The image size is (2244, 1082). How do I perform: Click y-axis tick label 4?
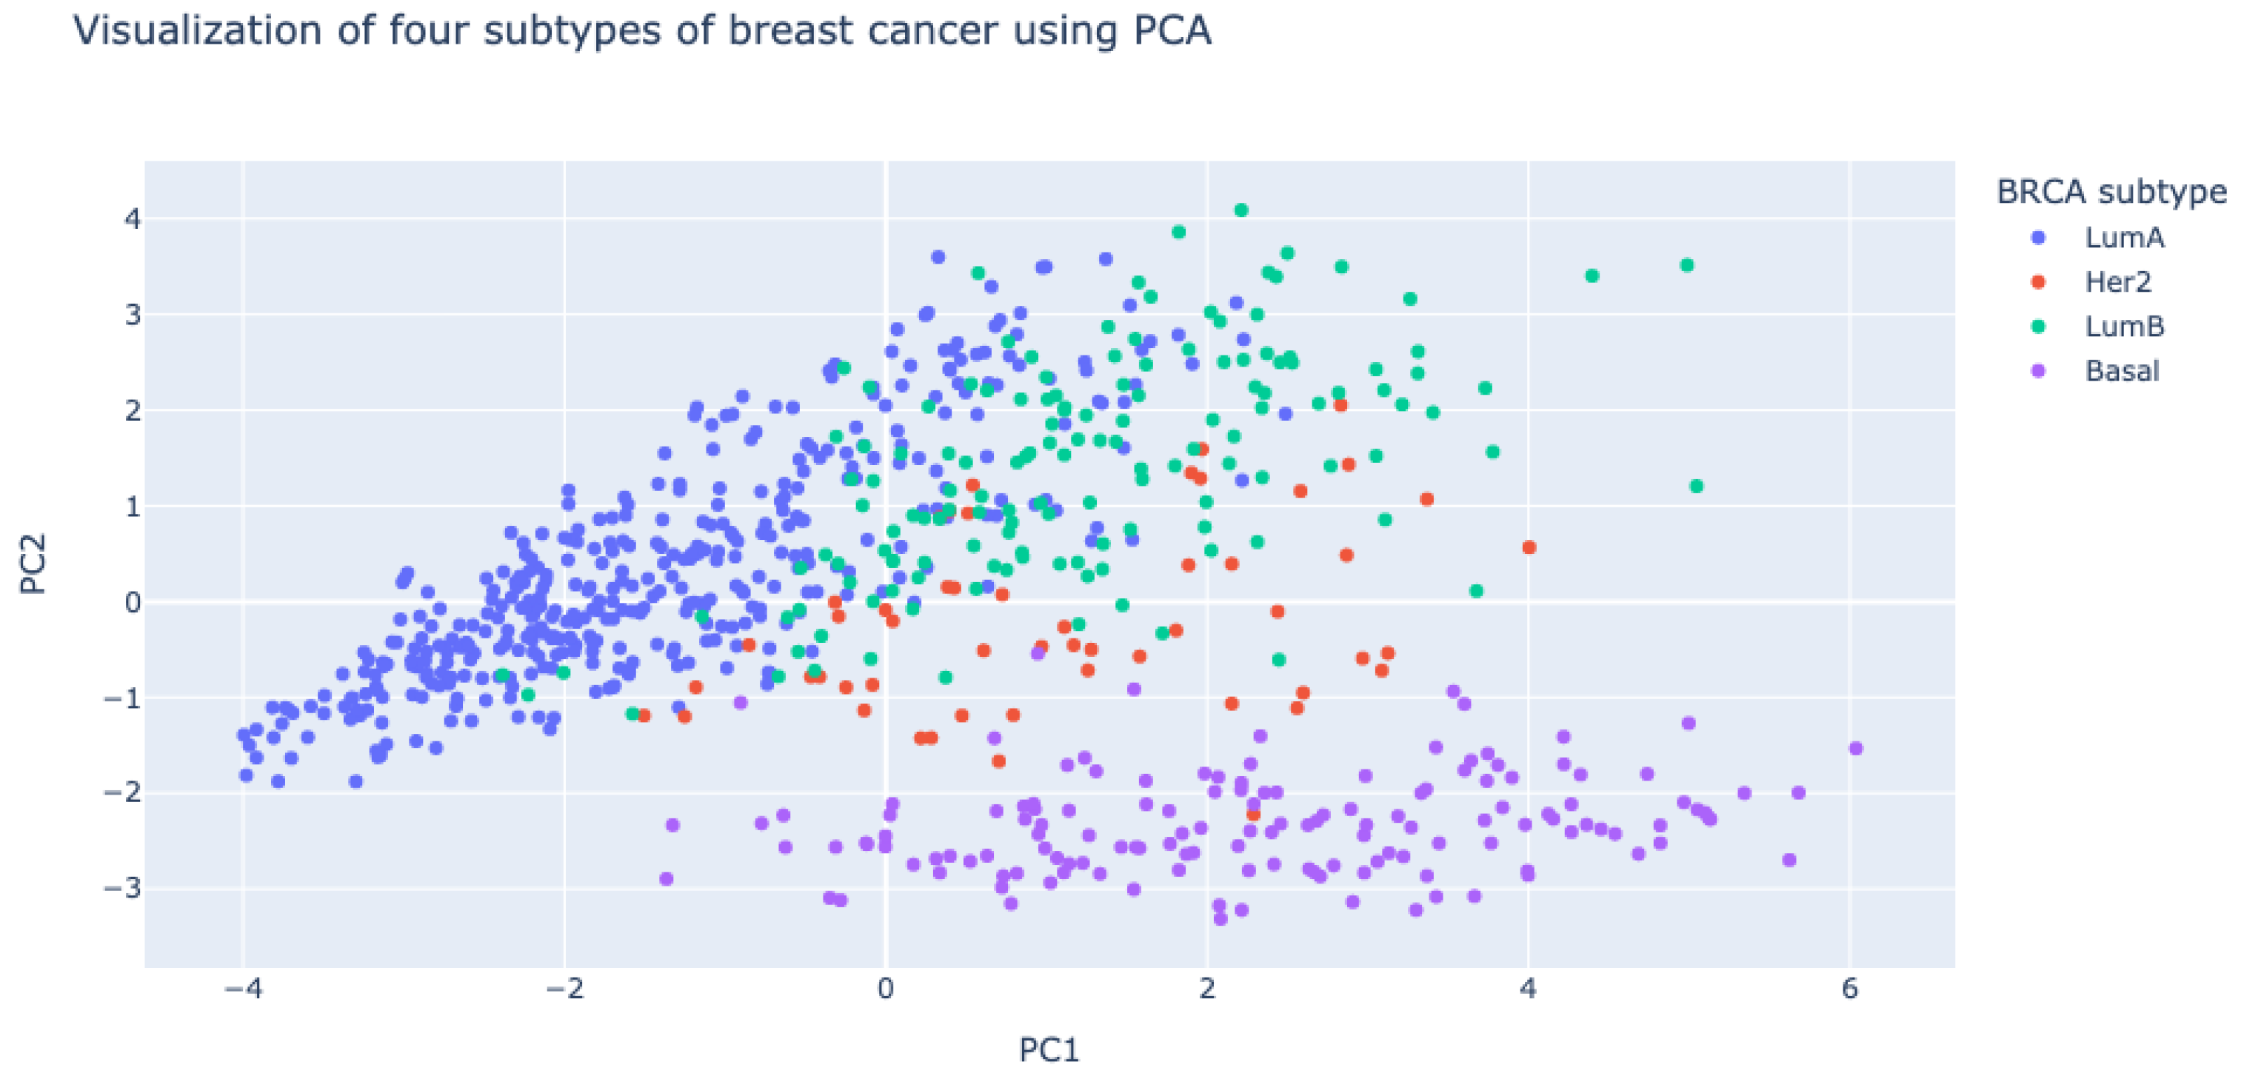[x=132, y=218]
